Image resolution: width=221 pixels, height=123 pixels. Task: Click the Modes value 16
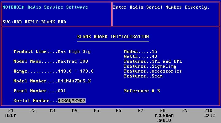[x=154, y=52]
